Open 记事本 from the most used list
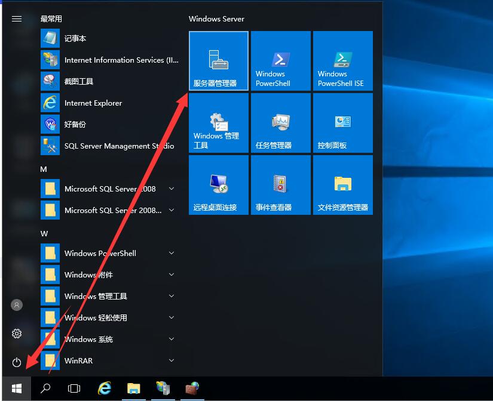Screen dimensions: 493x401 (110, 38)
